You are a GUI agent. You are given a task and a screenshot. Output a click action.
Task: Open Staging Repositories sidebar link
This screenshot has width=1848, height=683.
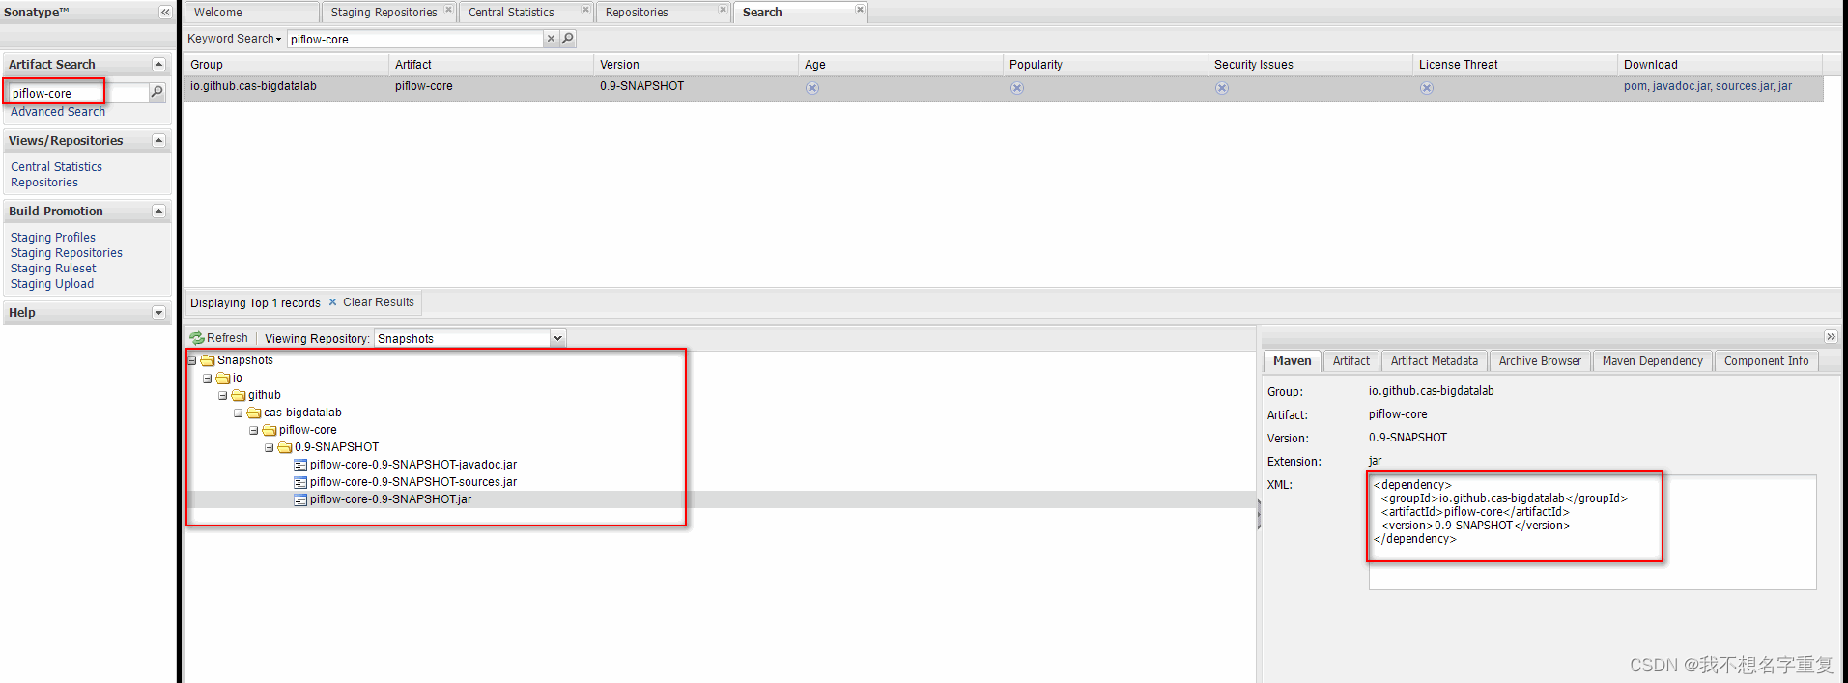click(x=67, y=253)
